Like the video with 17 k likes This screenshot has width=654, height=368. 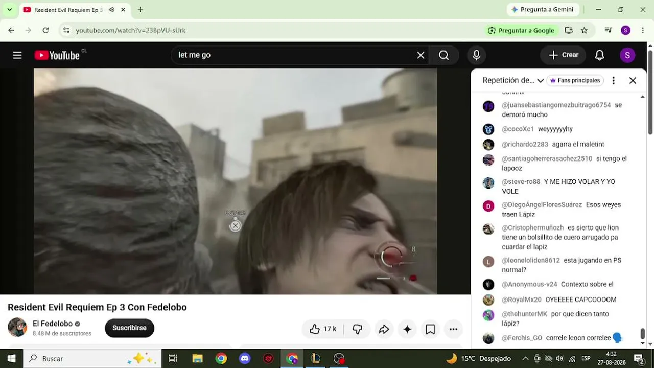click(x=322, y=330)
